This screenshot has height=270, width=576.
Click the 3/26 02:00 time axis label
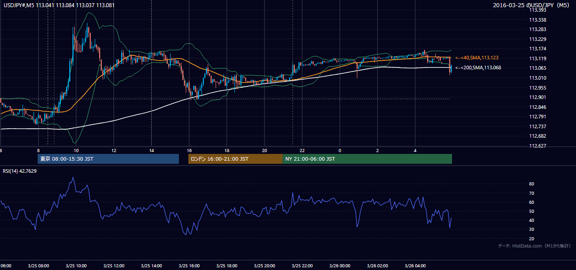click(378, 266)
